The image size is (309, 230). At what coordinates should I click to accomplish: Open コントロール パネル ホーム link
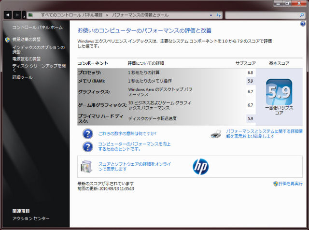(x=38, y=28)
